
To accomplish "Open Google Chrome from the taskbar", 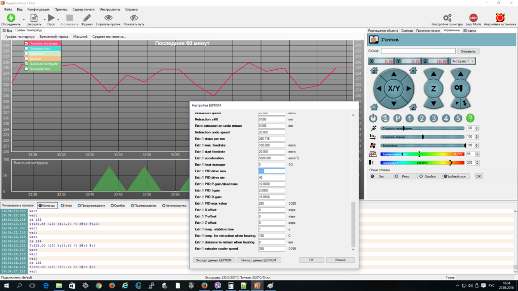I will (x=99, y=286).
